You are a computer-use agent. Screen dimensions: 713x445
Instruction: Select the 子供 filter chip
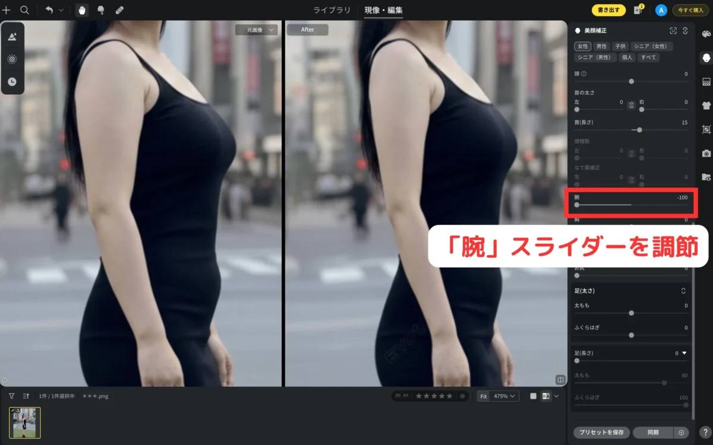coord(620,46)
